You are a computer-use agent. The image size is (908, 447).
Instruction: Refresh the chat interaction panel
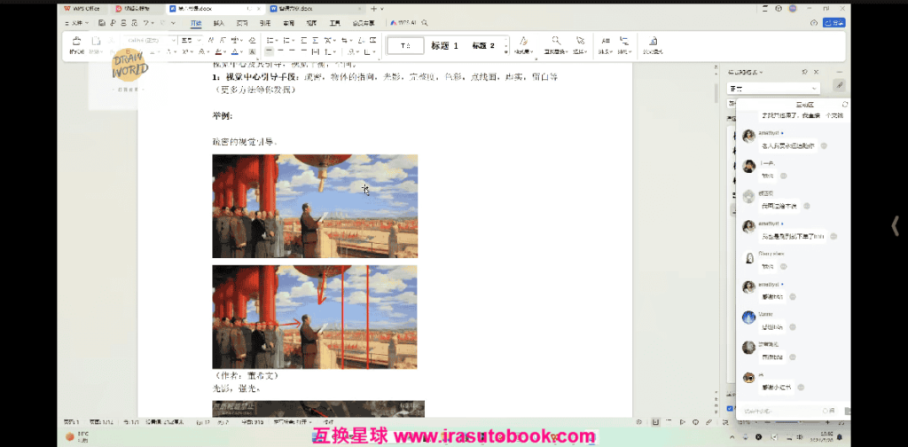pyautogui.click(x=845, y=105)
